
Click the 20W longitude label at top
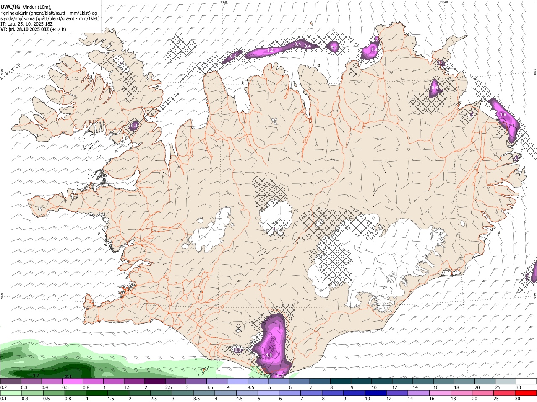point(223,2)
